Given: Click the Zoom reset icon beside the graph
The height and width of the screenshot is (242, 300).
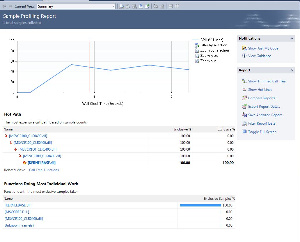Looking at the screenshot, I should [x=196, y=56].
